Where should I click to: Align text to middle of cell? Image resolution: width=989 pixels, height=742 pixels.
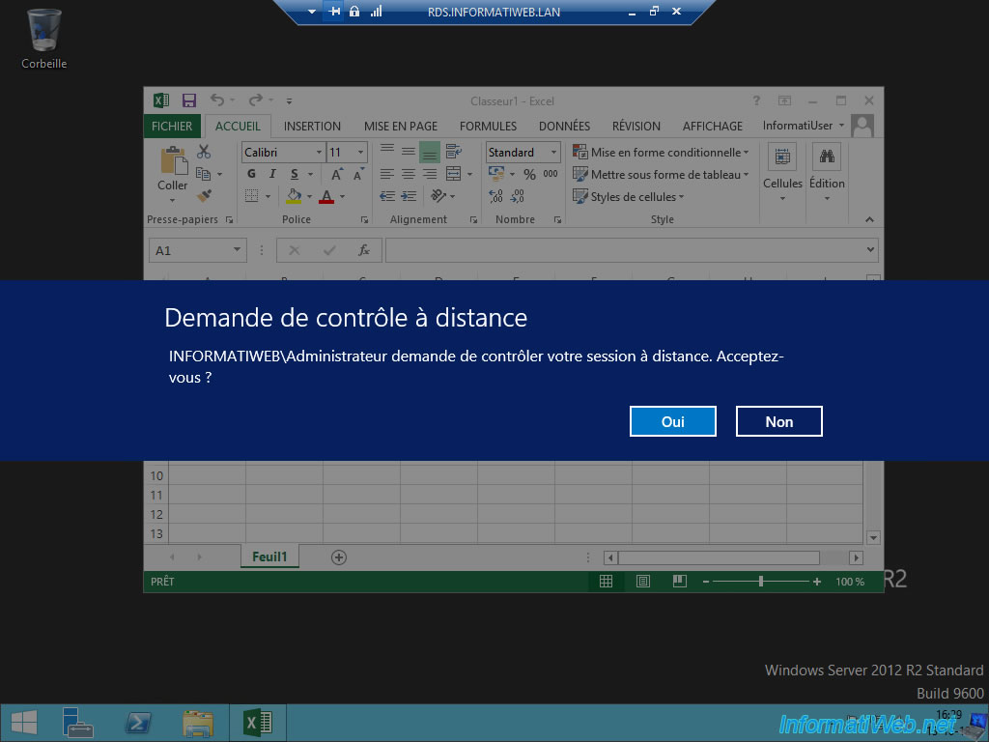[x=409, y=152]
